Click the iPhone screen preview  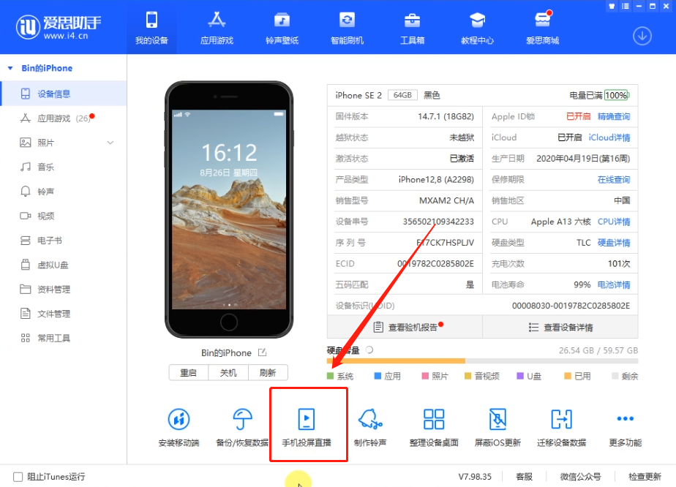[229, 209]
